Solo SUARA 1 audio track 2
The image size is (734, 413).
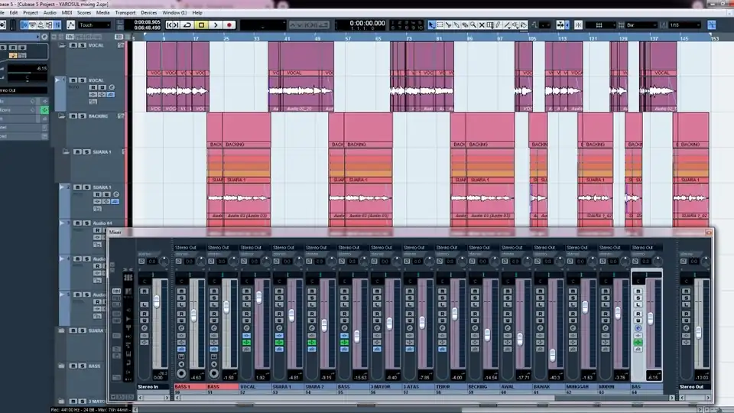coord(86,187)
